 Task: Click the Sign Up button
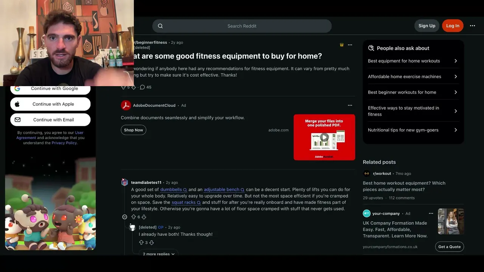(427, 26)
